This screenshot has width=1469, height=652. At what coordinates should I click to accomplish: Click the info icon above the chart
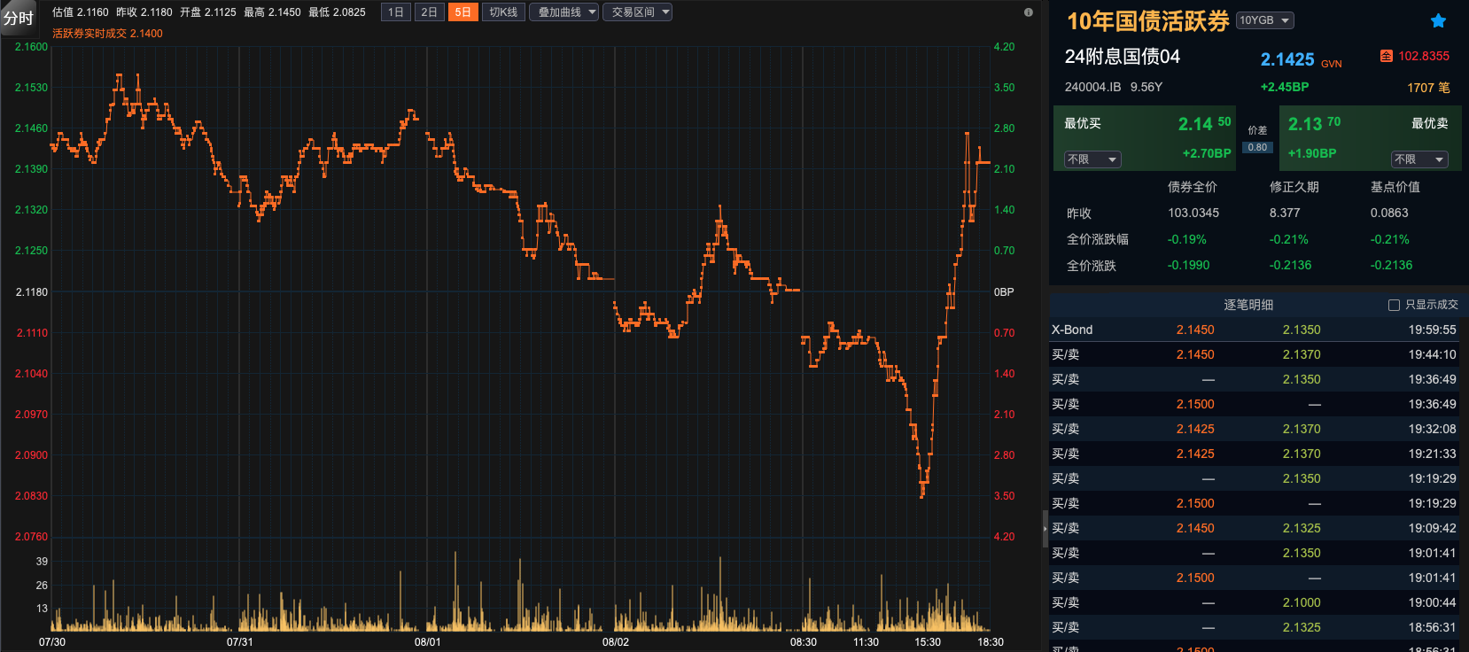(x=1028, y=12)
